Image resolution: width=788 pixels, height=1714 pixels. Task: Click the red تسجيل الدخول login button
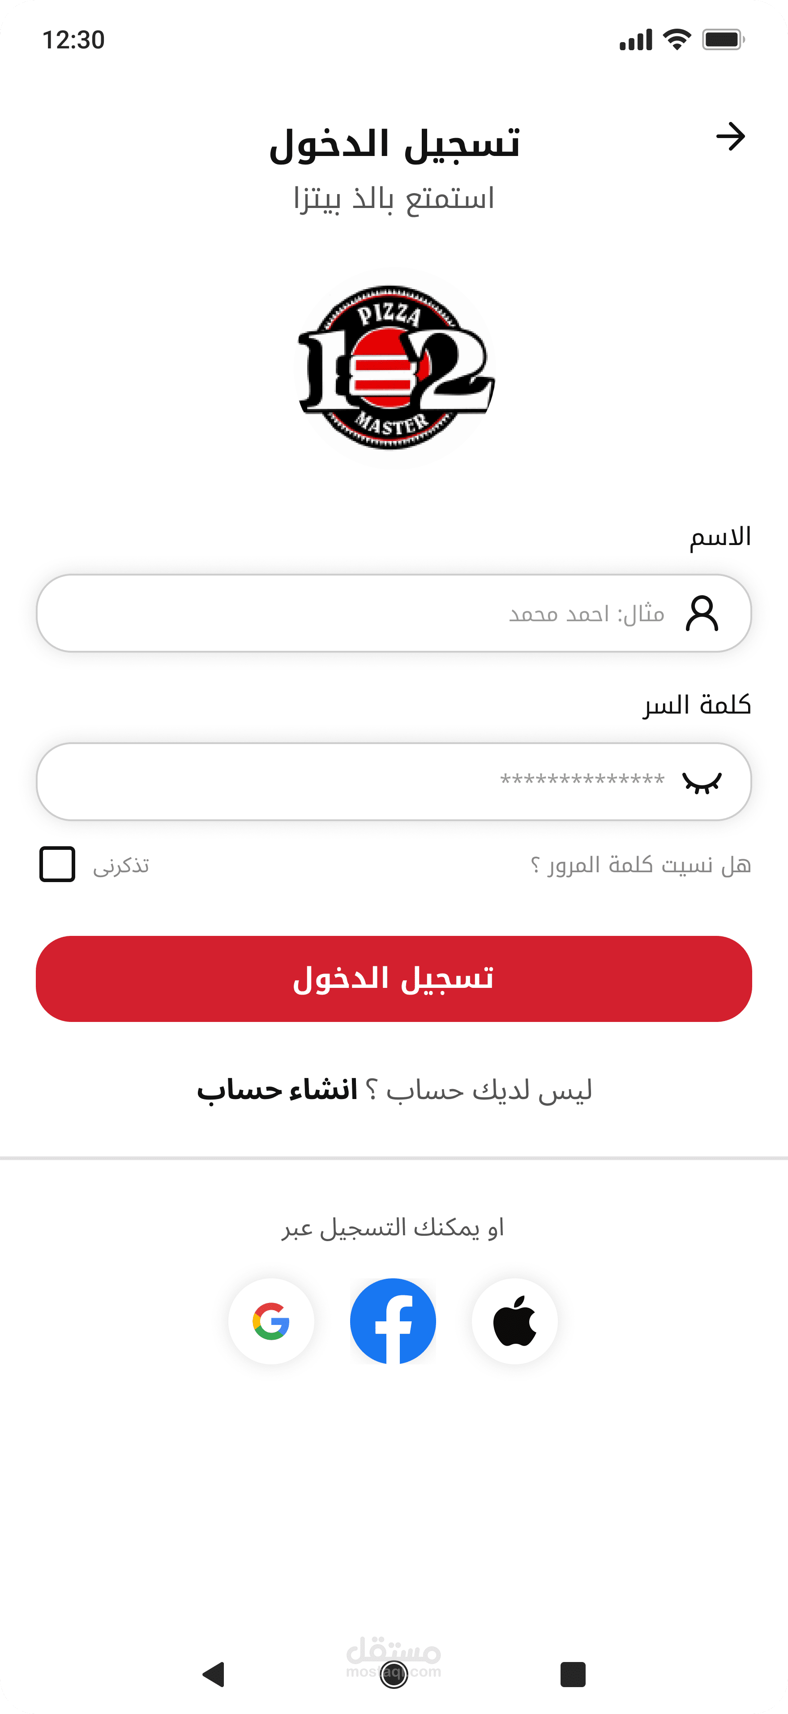394,979
